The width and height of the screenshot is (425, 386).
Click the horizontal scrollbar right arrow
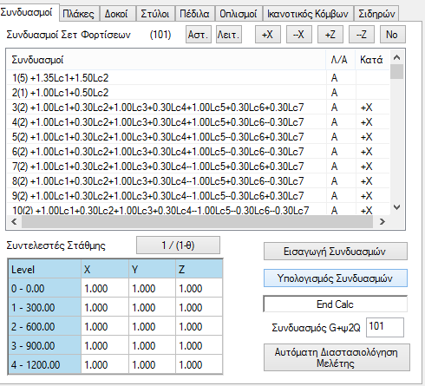coord(382,222)
